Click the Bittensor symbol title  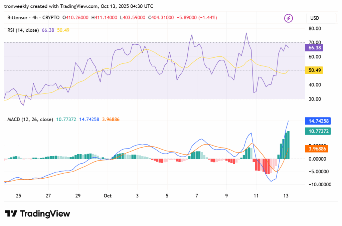click(x=18, y=17)
